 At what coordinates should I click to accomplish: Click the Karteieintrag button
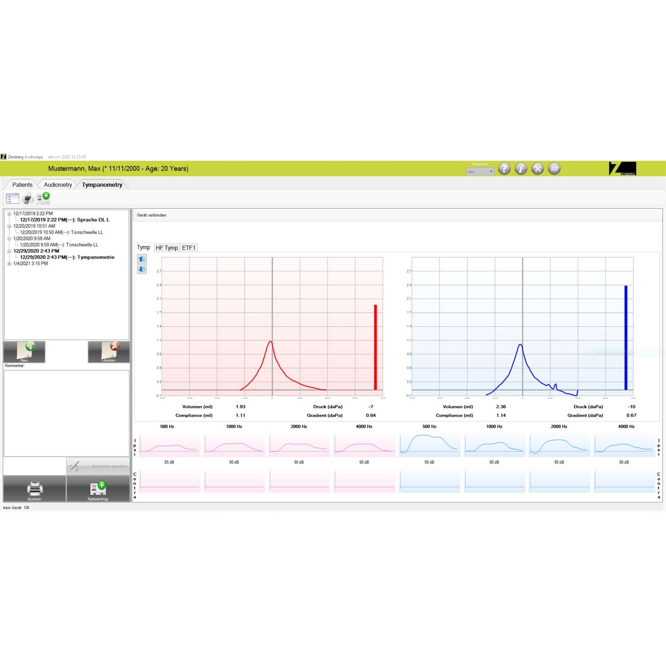(x=98, y=489)
